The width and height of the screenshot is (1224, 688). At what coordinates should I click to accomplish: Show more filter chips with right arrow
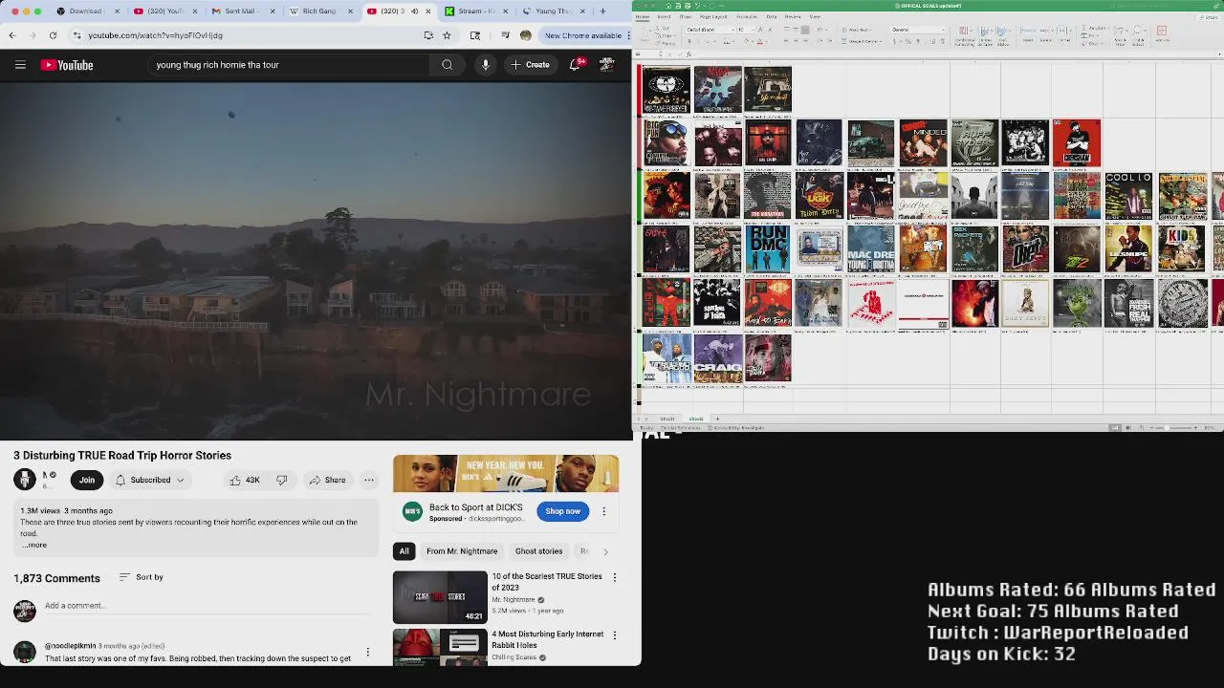[x=604, y=551]
